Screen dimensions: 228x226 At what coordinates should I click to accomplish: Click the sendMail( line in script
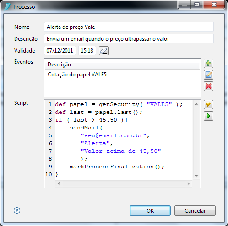tap(86, 128)
